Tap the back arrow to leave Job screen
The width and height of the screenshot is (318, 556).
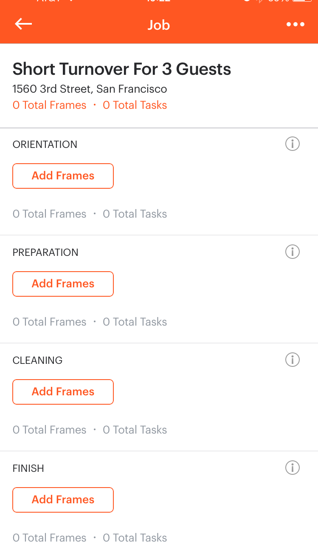click(x=23, y=24)
